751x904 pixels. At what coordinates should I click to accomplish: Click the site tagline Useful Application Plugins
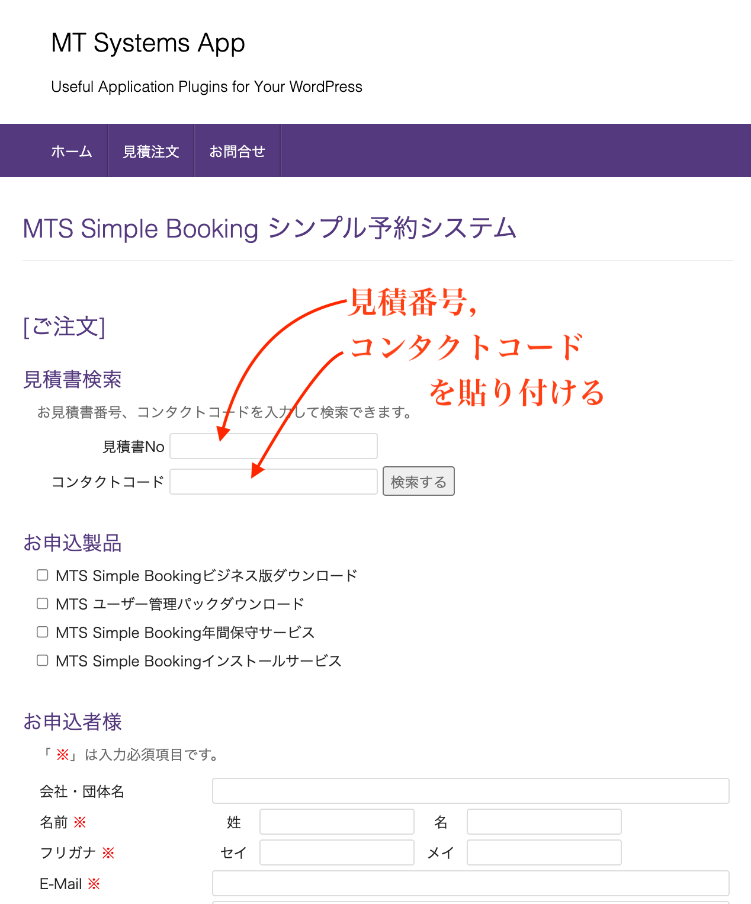[x=207, y=86]
